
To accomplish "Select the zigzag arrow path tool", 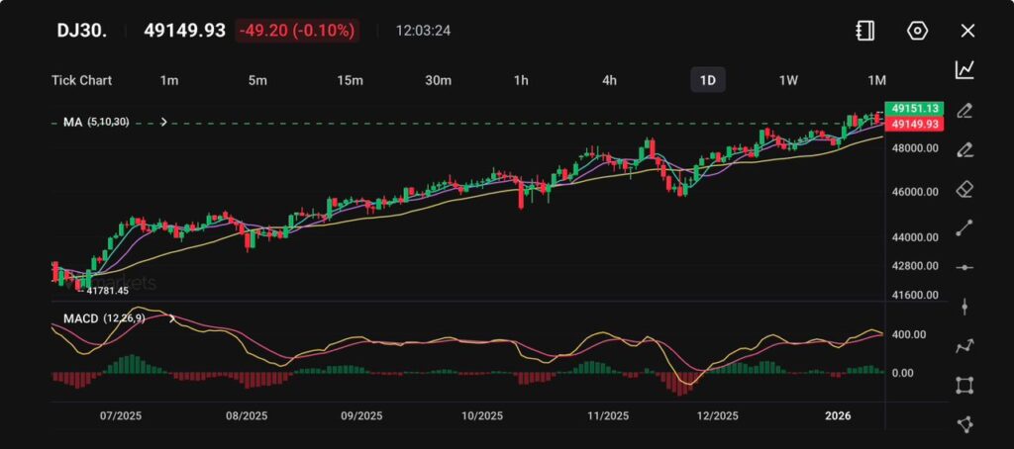I will point(964,346).
